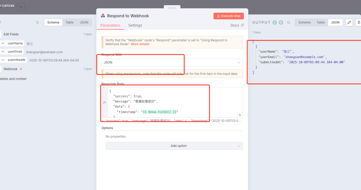Image resolution: width=361 pixels, height=190 pixels.
Task: Expand the Webhook input node
Action: 10,69
